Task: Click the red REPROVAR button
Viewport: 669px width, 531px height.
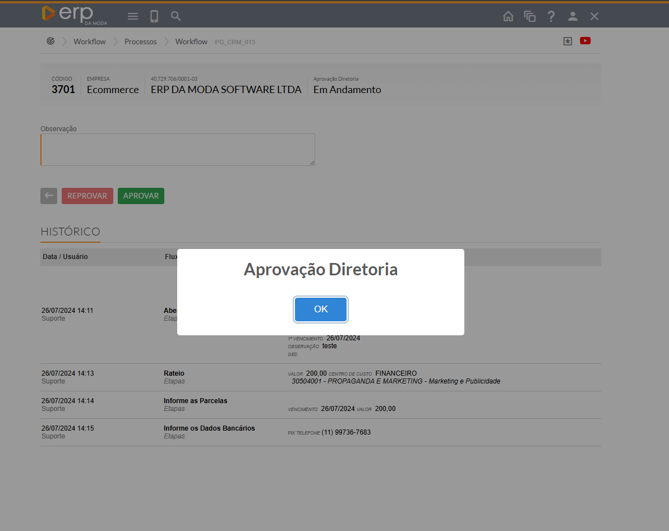Action: point(87,196)
